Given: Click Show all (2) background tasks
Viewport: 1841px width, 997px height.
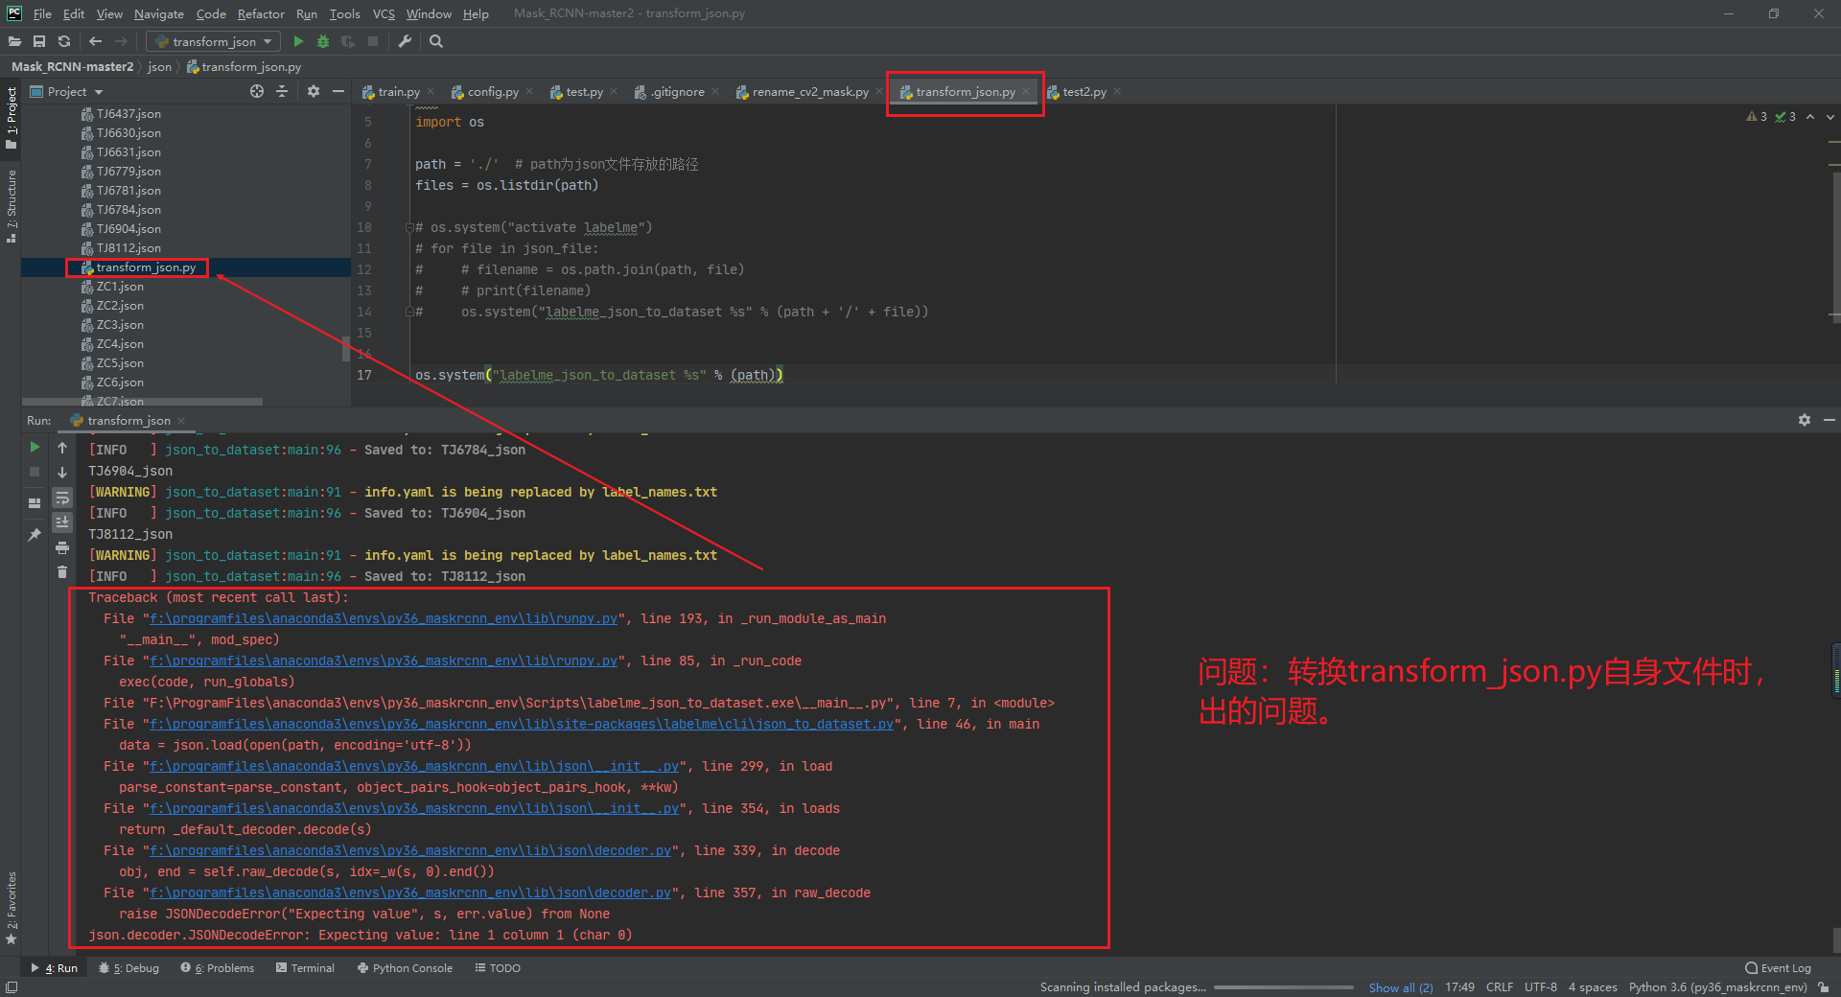Looking at the screenshot, I should [x=1400, y=987].
